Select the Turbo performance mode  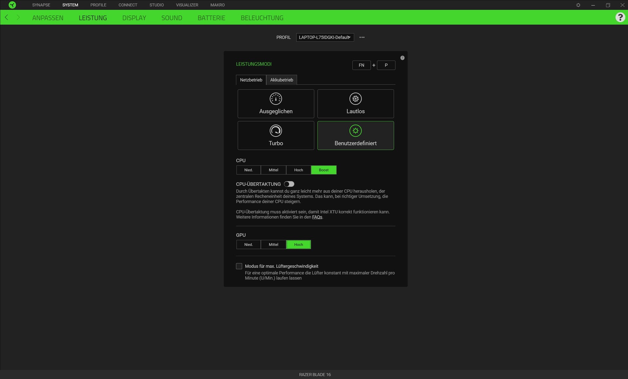276,135
